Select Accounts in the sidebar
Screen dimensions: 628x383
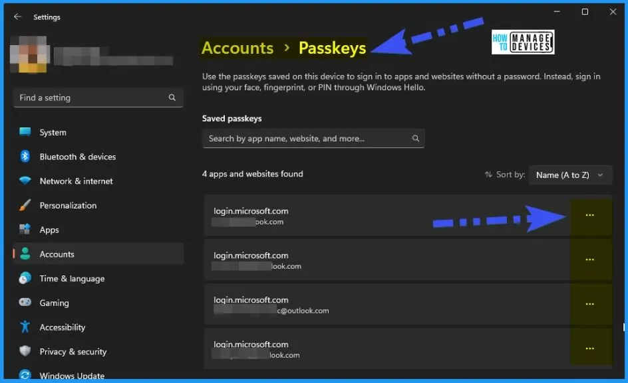[x=98, y=254]
